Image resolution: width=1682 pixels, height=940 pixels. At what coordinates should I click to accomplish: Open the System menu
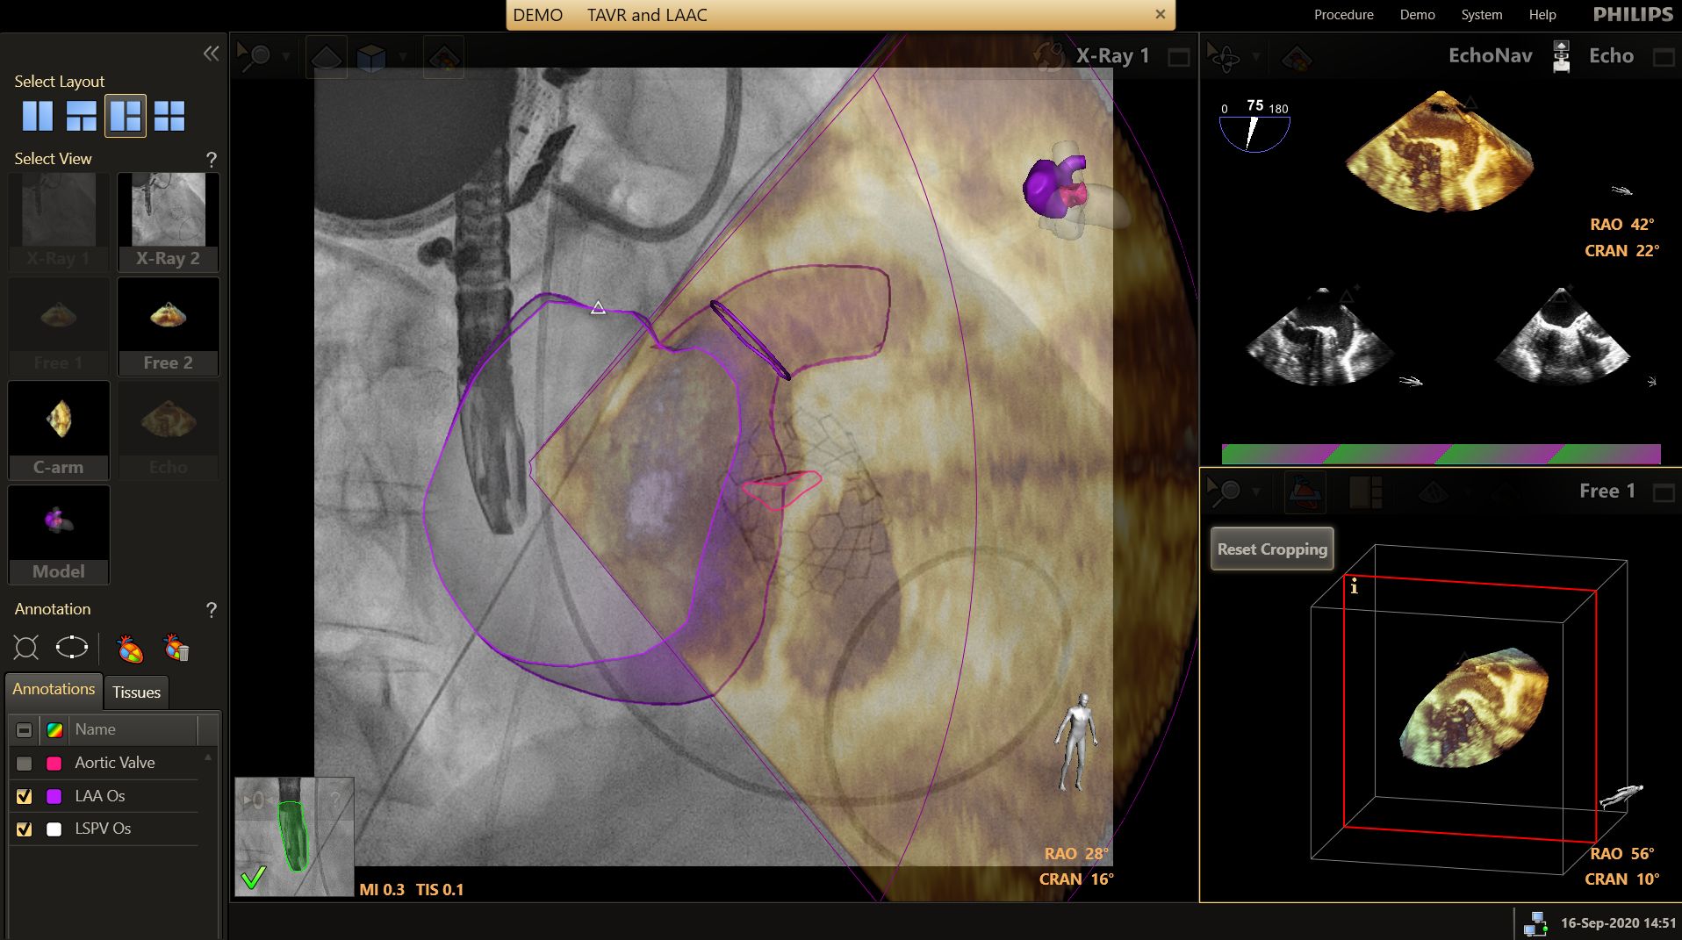(1481, 15)
